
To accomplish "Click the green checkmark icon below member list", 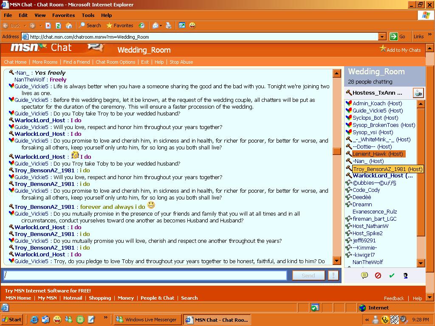I will (x=392, y=275).
